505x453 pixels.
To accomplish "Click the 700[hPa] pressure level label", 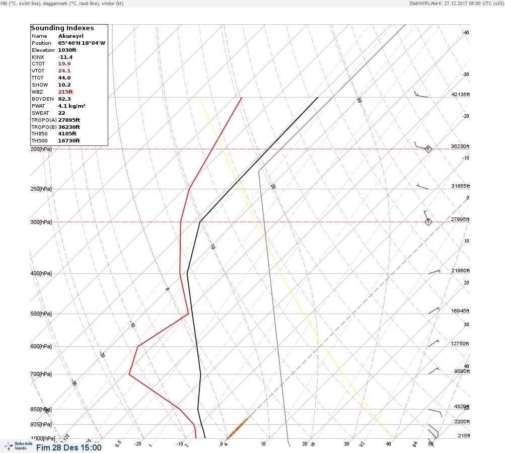I will (x=41, y=374).
